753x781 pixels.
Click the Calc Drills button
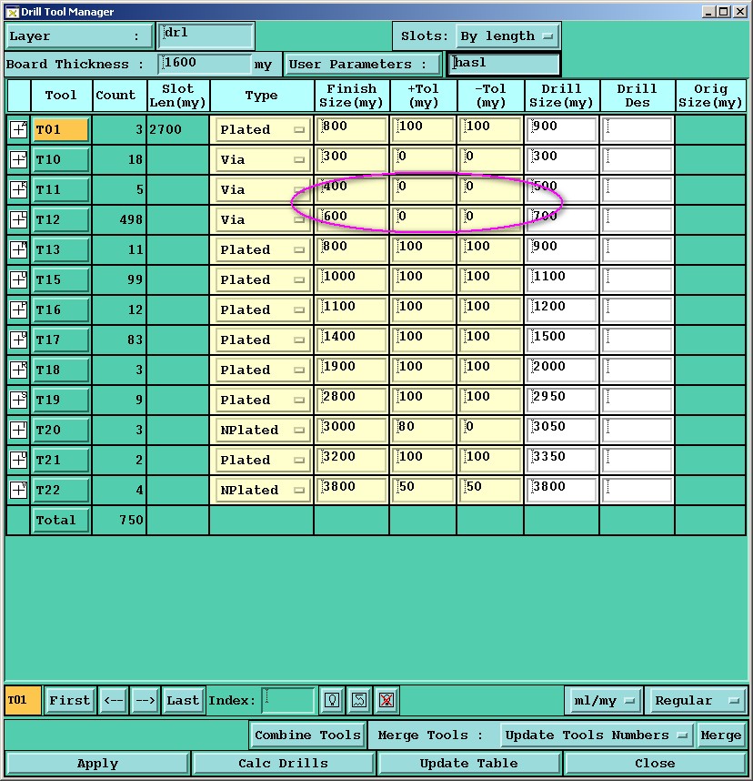(283, 764)
